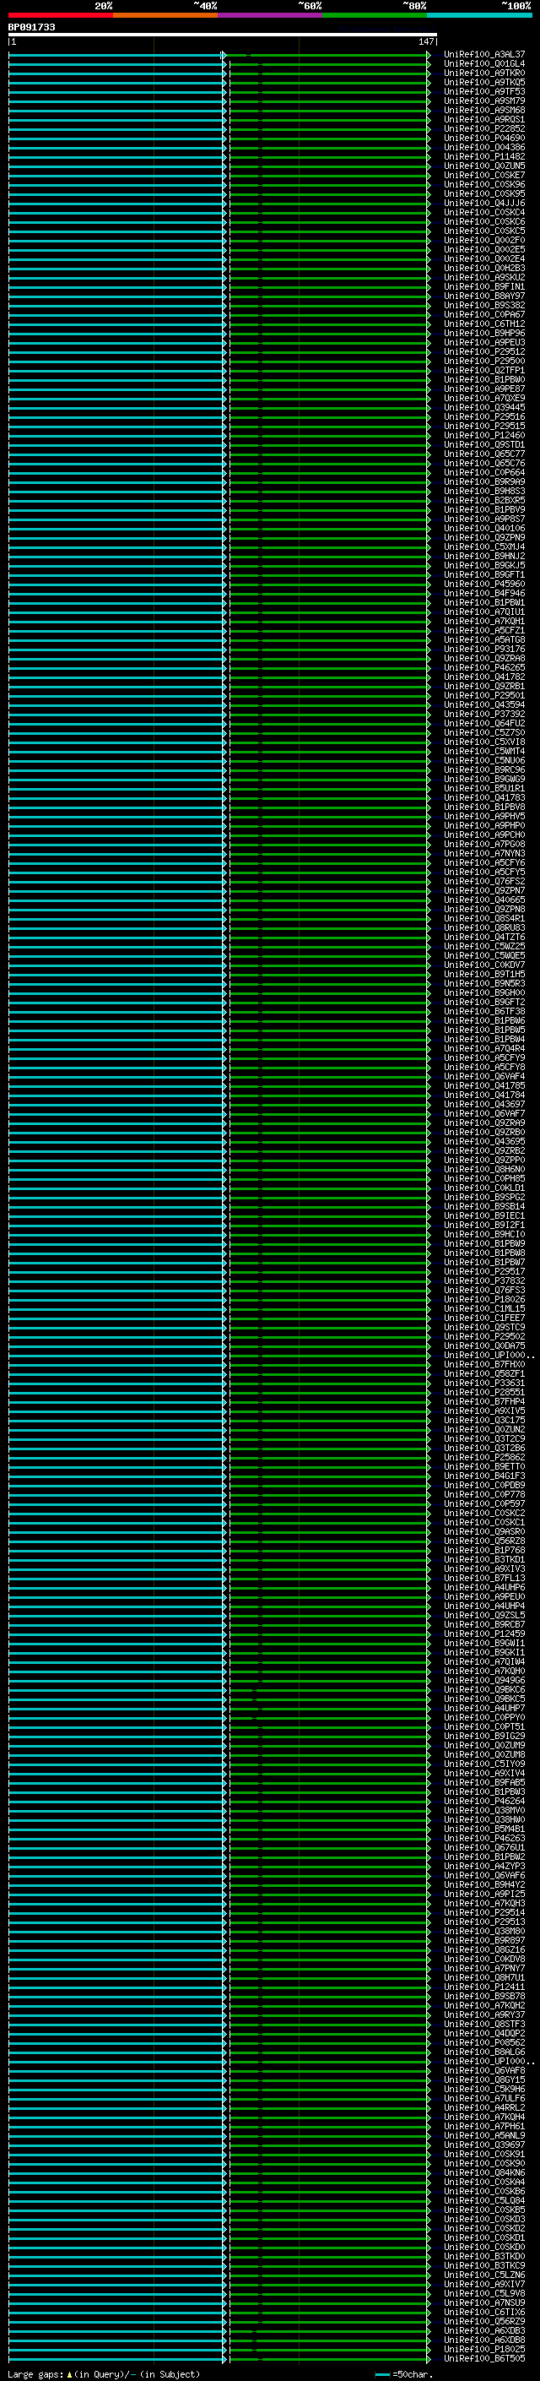Viewport: 540px width, 2381px height.
Task: Click the UniRef100_P11482 label
Action: pos(483,157)
